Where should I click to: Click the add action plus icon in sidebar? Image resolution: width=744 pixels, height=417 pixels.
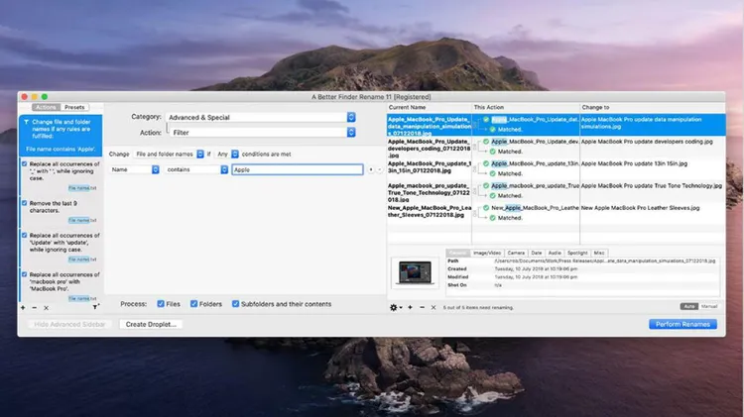tap(23, 307)
